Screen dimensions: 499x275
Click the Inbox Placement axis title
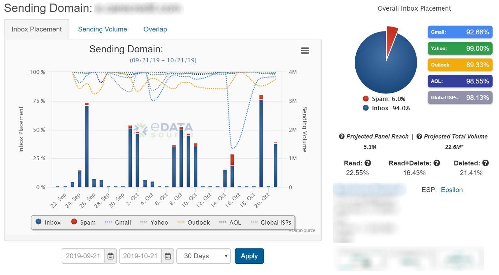[x=21, y=130]
